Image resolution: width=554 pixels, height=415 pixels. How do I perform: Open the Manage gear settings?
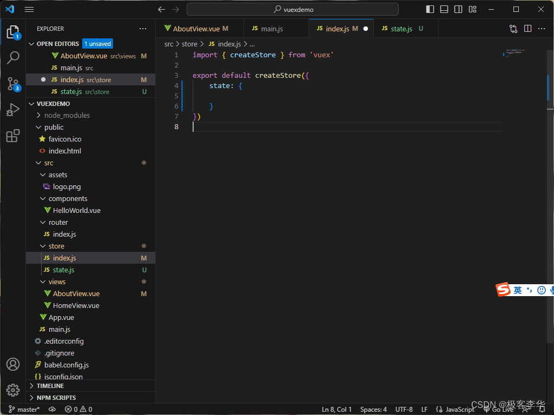[x=13, y=390]
